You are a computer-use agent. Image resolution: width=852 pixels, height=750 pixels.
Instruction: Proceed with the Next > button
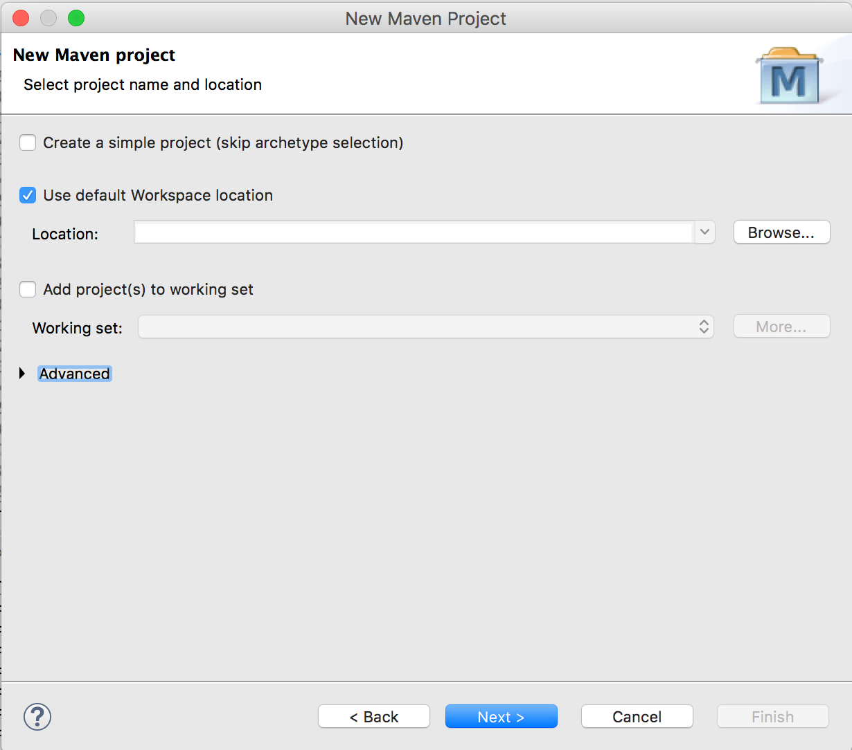tap(501, 717)
